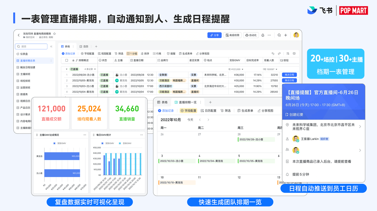
Task: Expand the location details in the reminder card
Action: click(x=360, y=127)
